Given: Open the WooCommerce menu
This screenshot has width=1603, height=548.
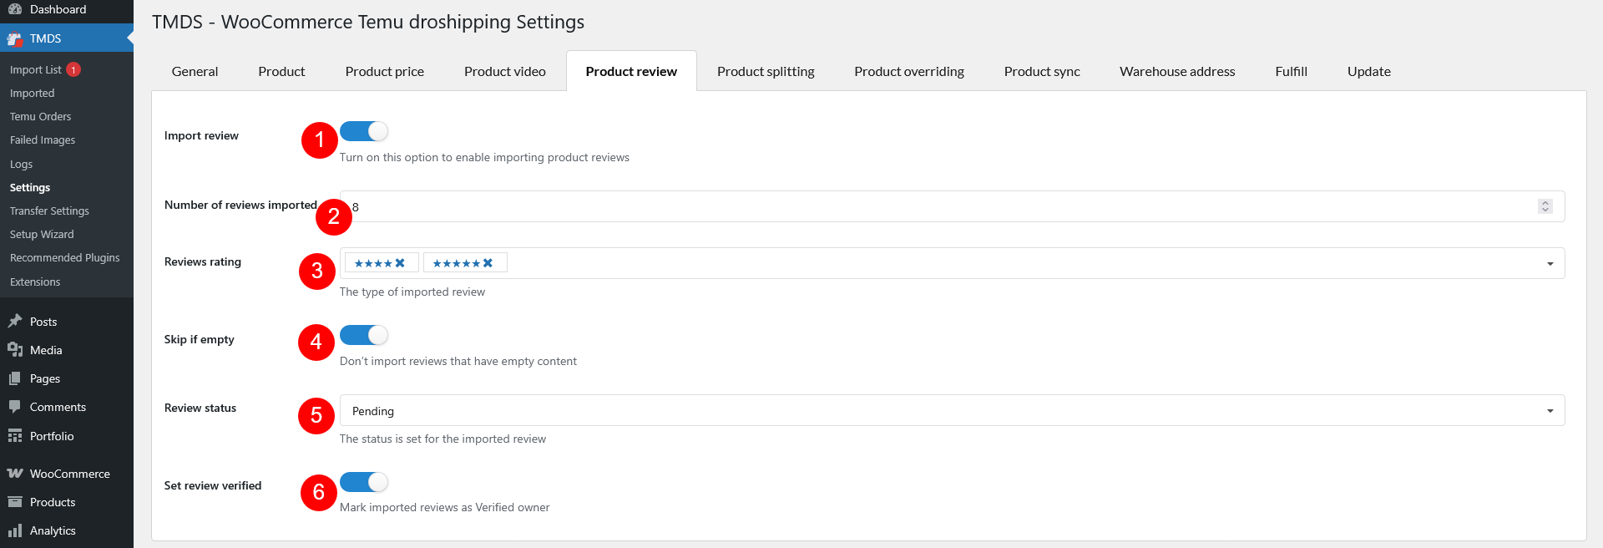Looking at the screenshot, I should [67, 474].
